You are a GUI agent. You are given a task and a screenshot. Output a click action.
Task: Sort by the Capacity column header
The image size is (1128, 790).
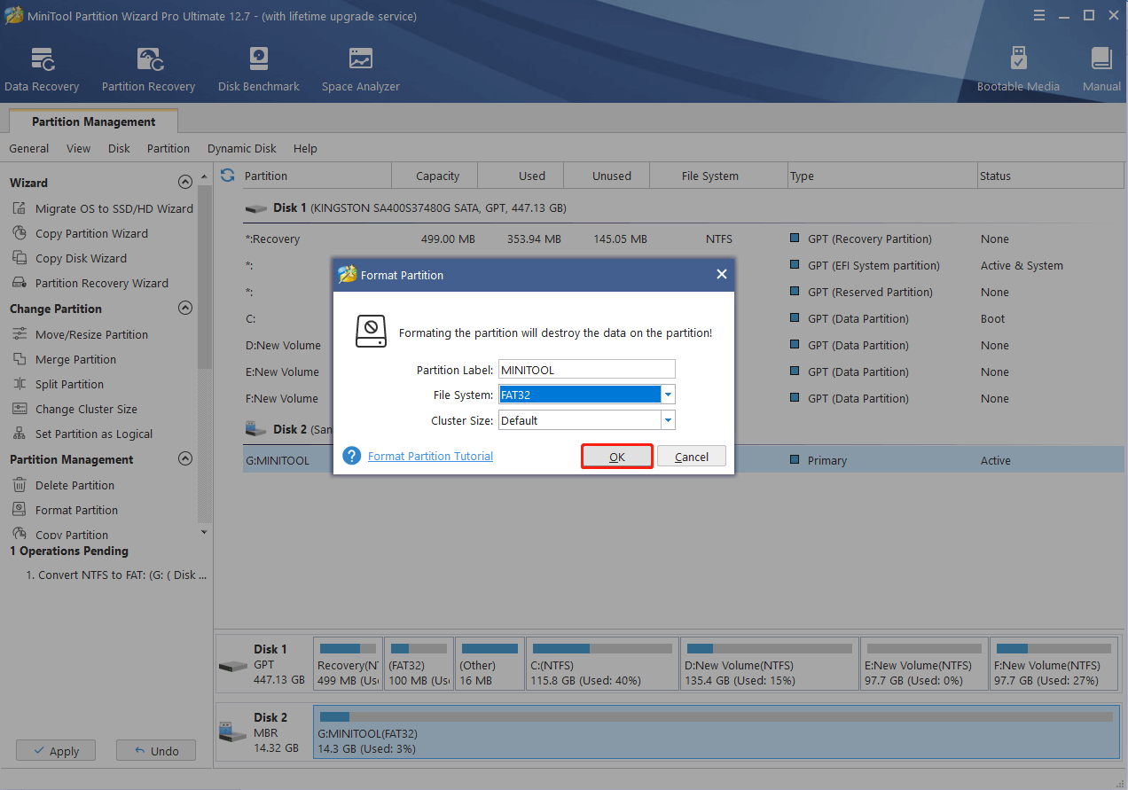tap(435, 176)
